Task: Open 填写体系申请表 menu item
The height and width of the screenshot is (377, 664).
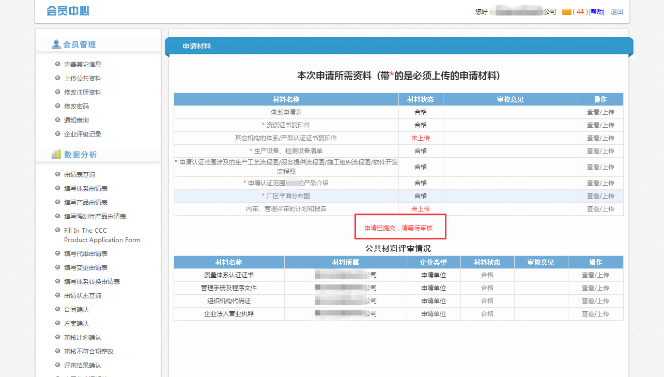Action: 86,189
